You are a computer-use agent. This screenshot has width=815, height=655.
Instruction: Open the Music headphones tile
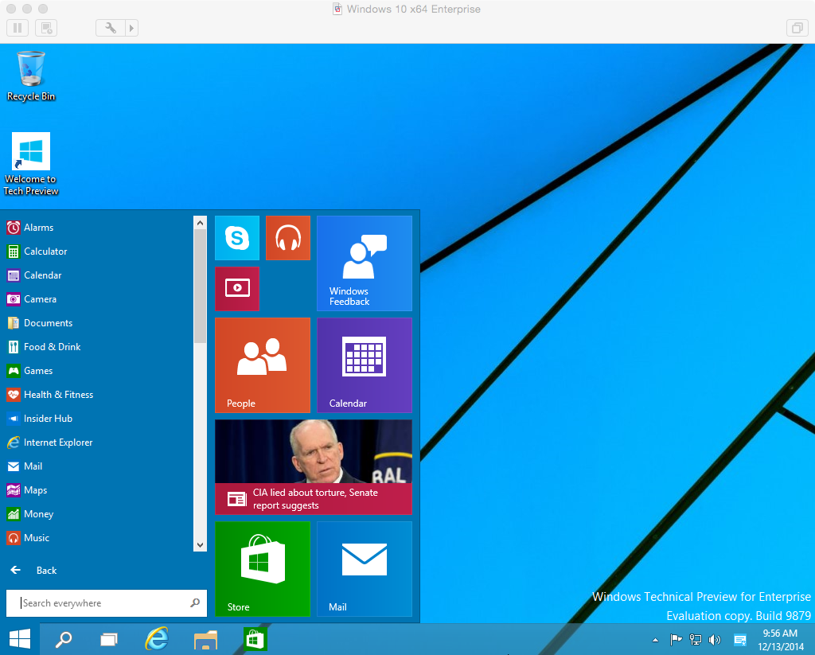pyautogui.click(x=288, y=238)
